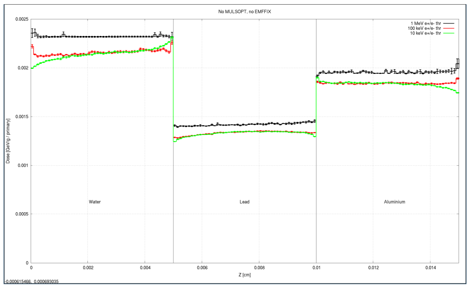Click the y-axis tick label 0.001
468x285 pixels.
click(23, 166)
